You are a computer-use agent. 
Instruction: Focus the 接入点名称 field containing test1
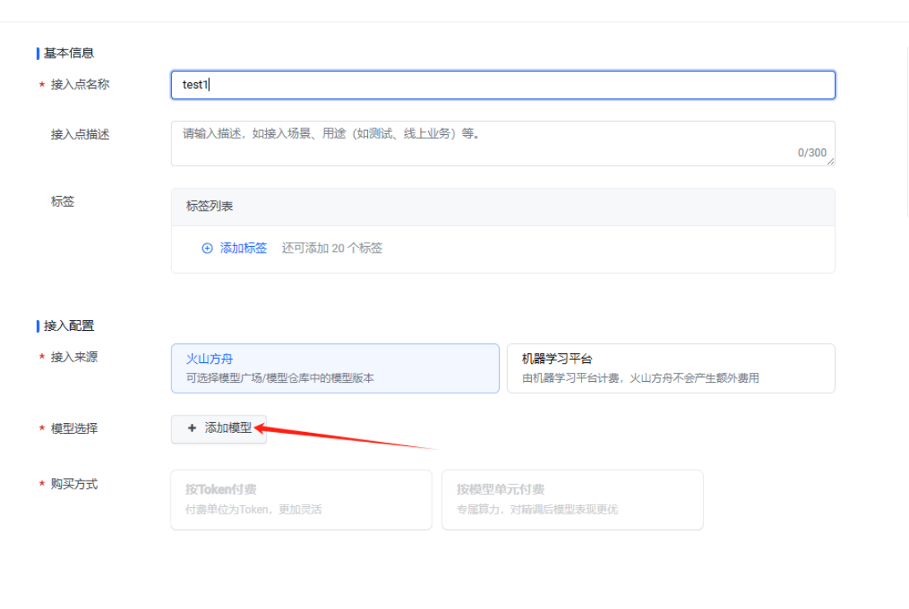[502, 85]
